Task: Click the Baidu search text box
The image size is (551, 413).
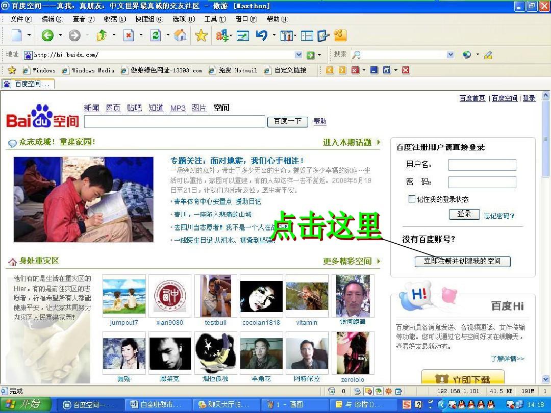Action: click(x=174, y=121)
